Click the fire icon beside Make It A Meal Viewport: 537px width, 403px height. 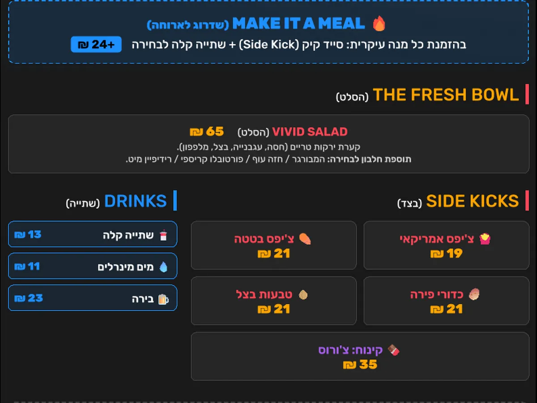(379, 23)
